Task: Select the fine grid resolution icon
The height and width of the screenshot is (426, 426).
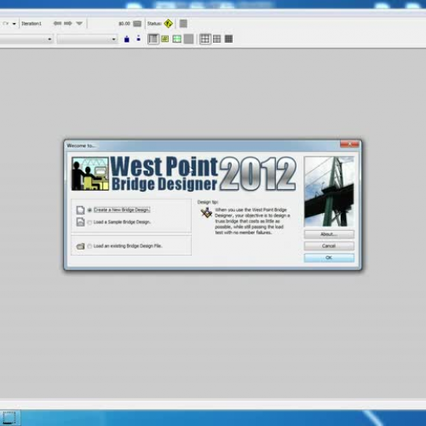Action: point(228,39)
